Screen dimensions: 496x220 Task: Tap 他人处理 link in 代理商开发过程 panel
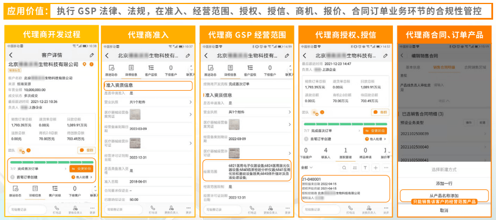click(82, 177)
